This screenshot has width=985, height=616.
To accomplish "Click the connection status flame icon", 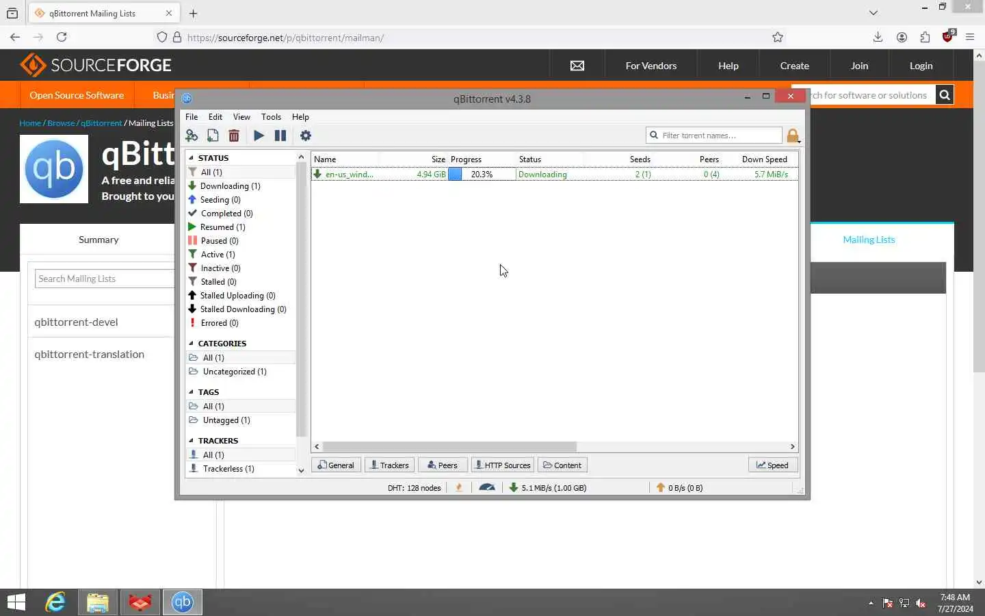I will point(459,487).
